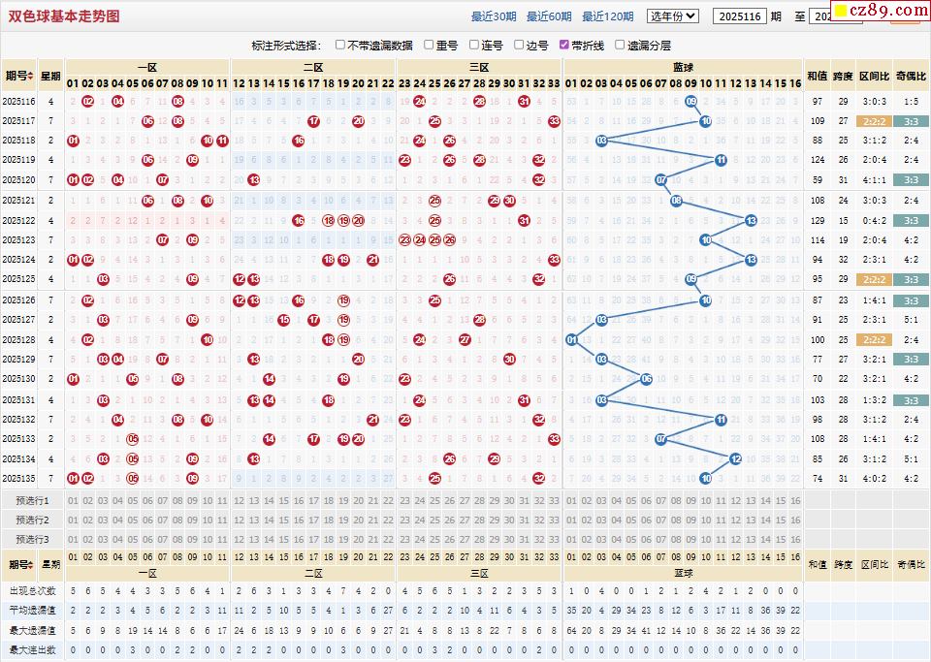Image resolution: width=931 pixels, height=662 pixels.
Task: Click blue ball 08 in row 2025121
Action: pyautogui.click(x=676, y=201)
